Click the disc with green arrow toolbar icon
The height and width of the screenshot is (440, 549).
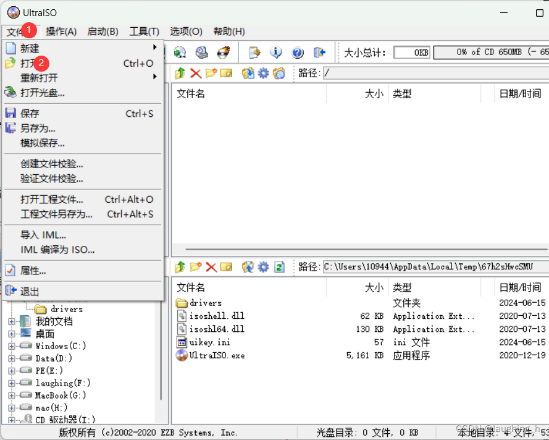pos(180,53)
